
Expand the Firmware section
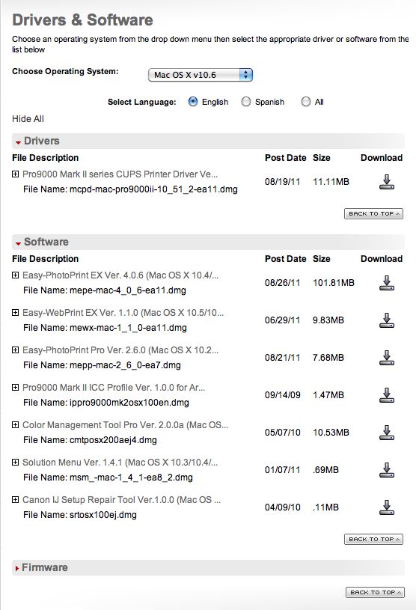click(40, 567)
